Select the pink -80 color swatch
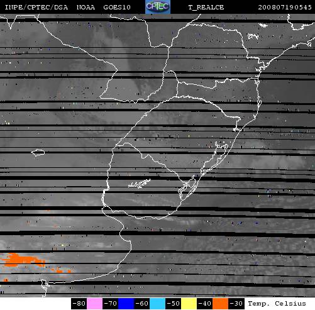The height and width of the screenshot is (310, 315). click(x=94, y=304)
